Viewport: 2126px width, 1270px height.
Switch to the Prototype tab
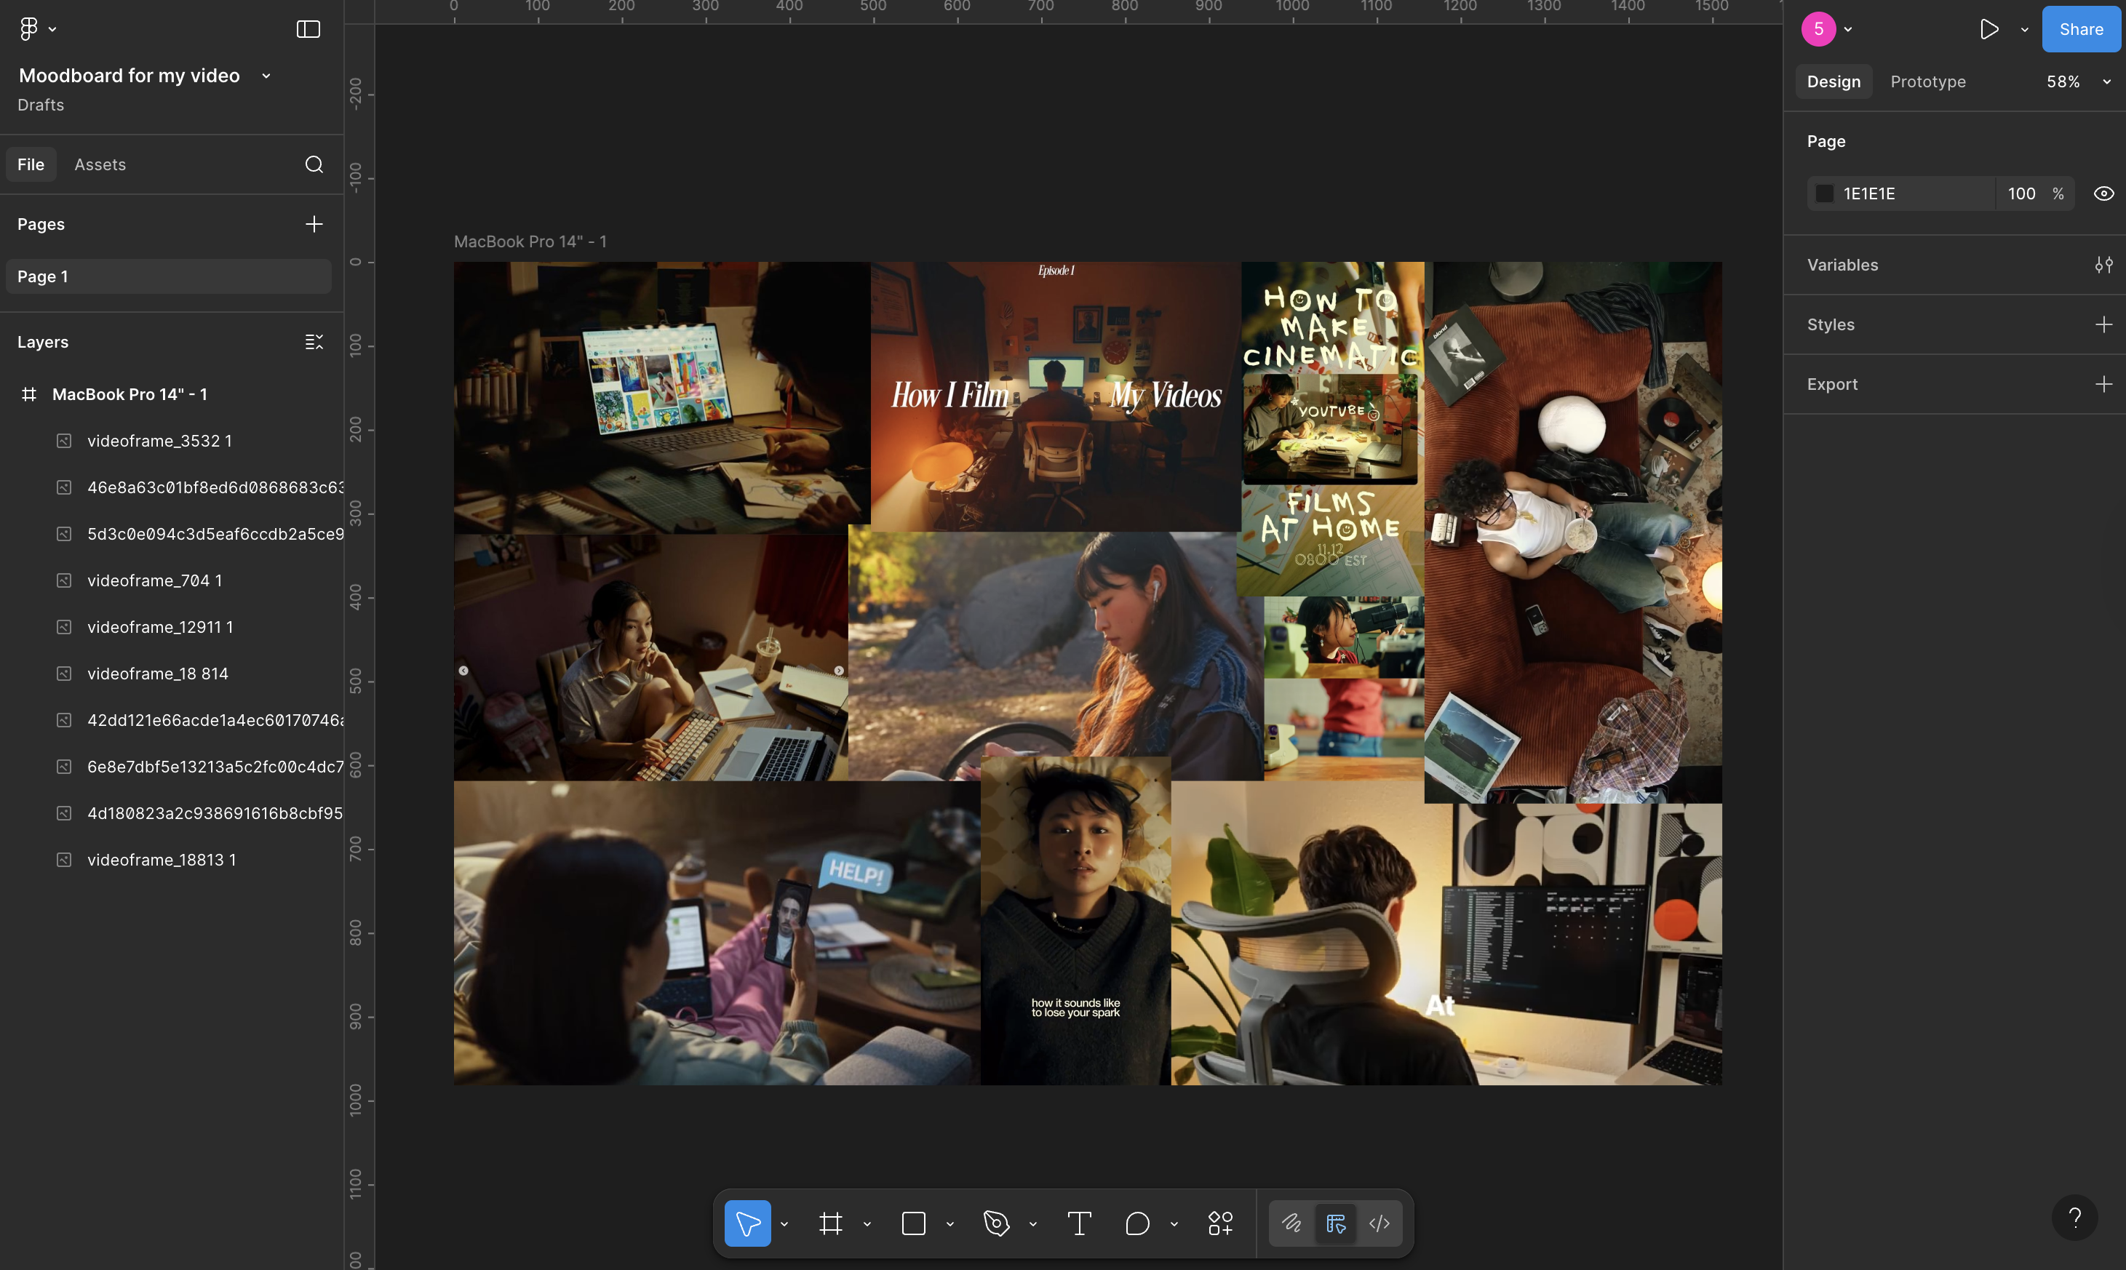pos(1927,81)
